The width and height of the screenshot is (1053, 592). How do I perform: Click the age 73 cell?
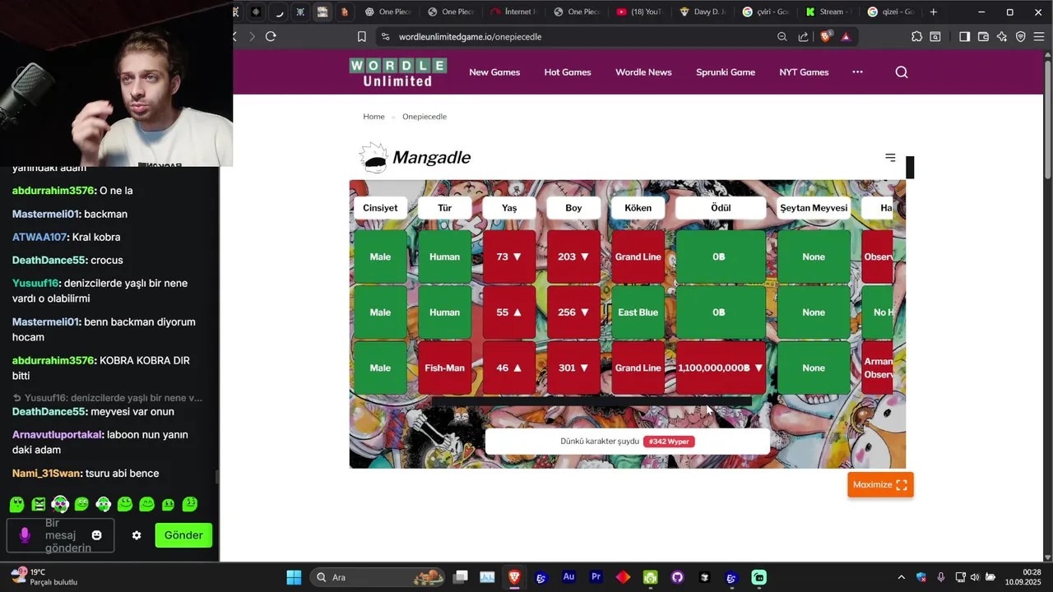(509, 257)
